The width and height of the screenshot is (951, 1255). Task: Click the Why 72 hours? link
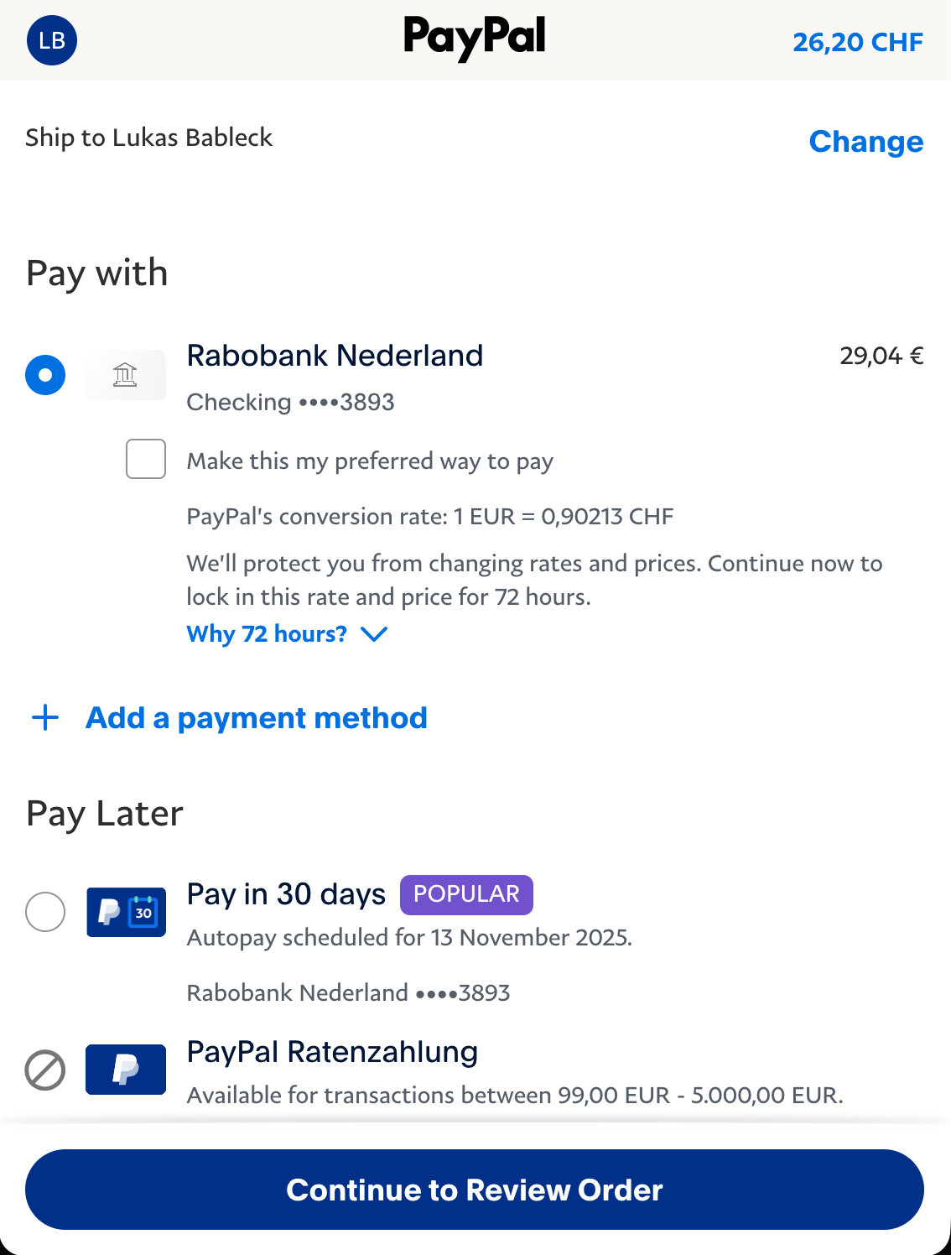click(x=267, y=634)
